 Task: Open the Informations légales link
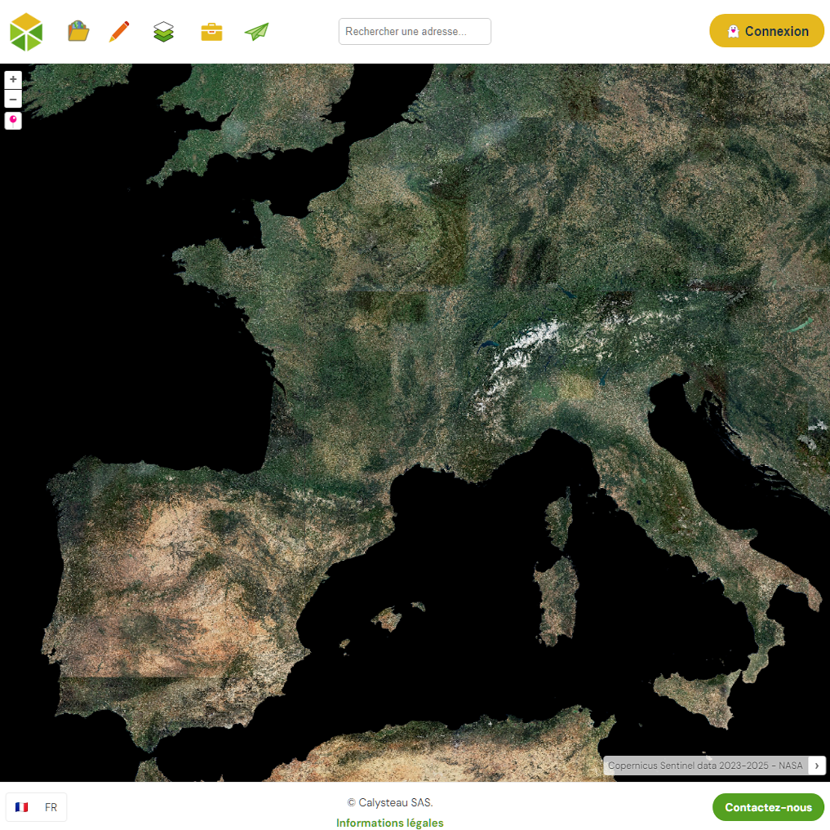pyautogui.click(x=390, y=823)
